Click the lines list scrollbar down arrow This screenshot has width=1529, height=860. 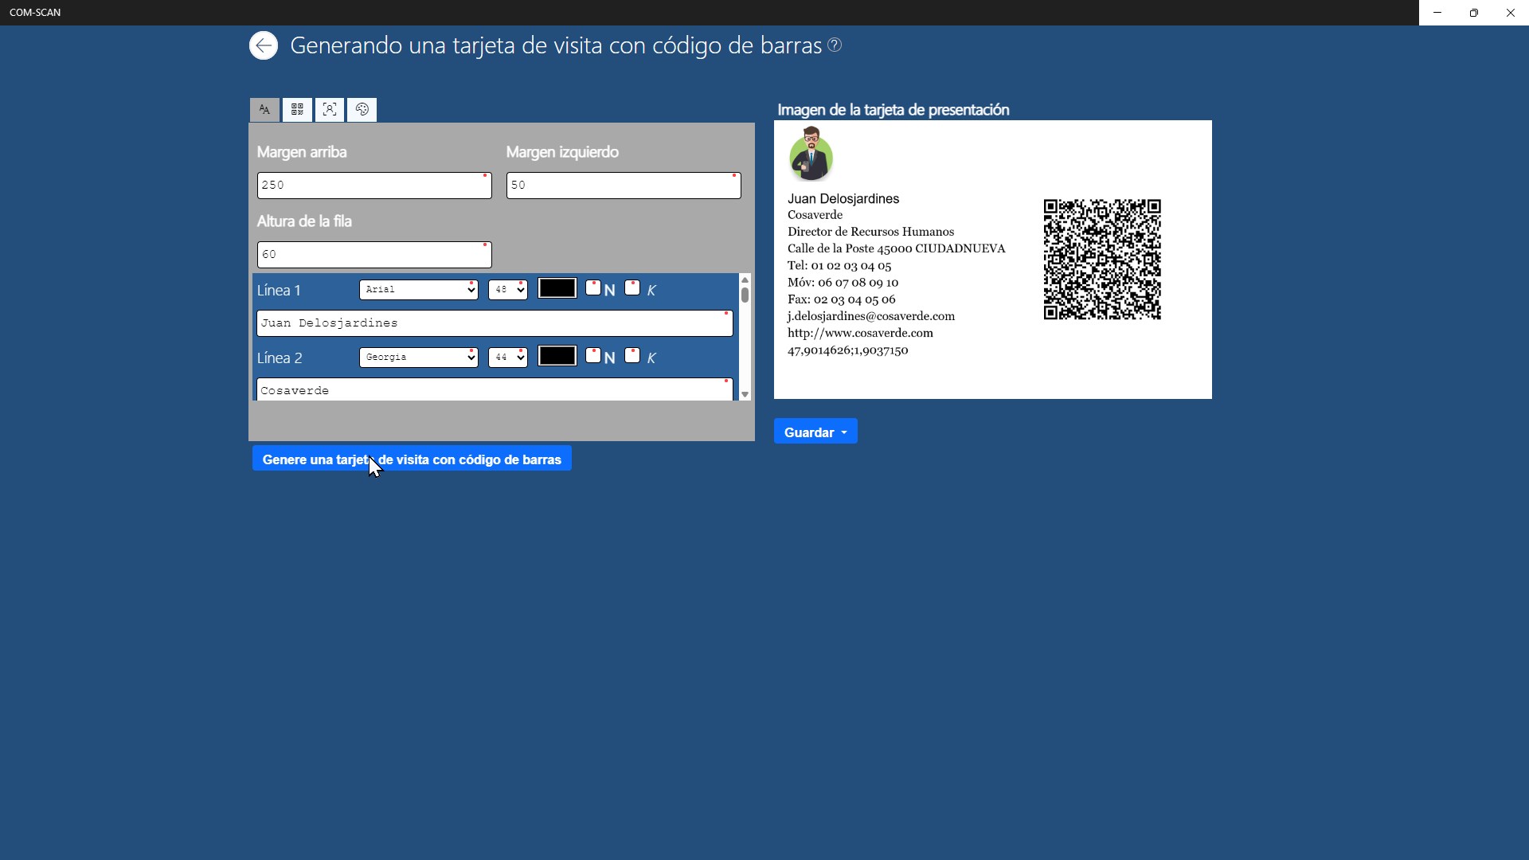pyautogui.click(x=745, y=395)
